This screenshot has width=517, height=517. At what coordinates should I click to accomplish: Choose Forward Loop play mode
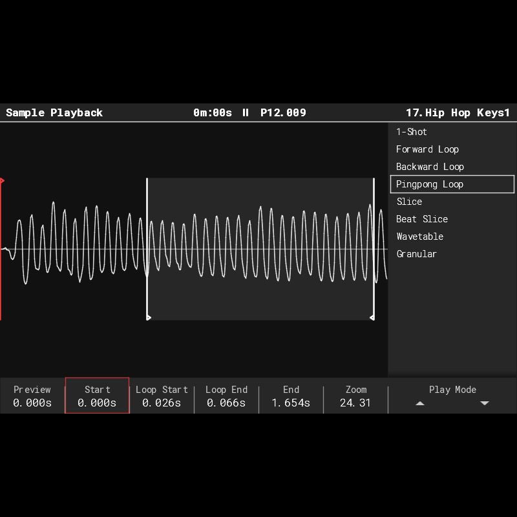pyautogui.click(x=452, y=149)
